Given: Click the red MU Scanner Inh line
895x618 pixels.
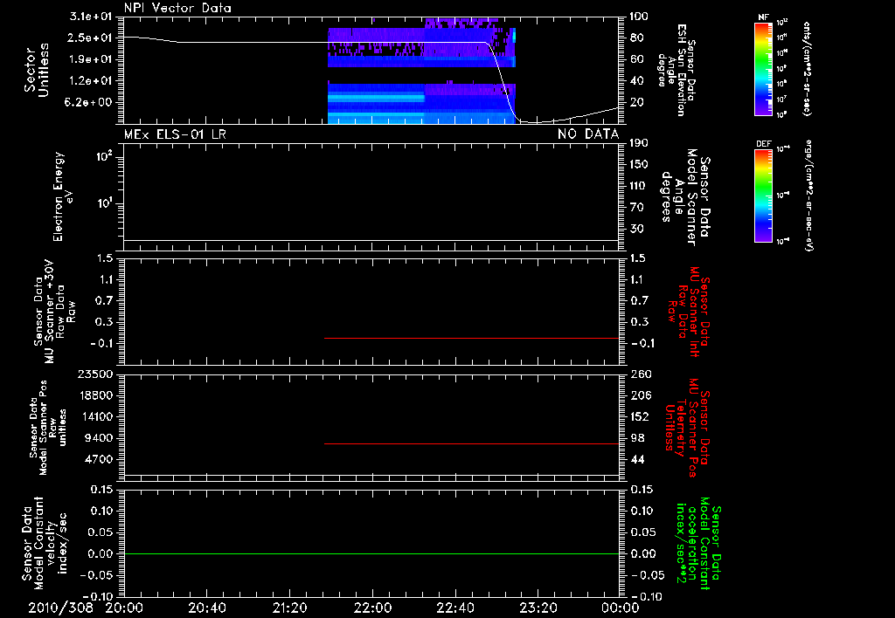Looking at the screenshot, I should pyautogui.click(x=471, y=338).
